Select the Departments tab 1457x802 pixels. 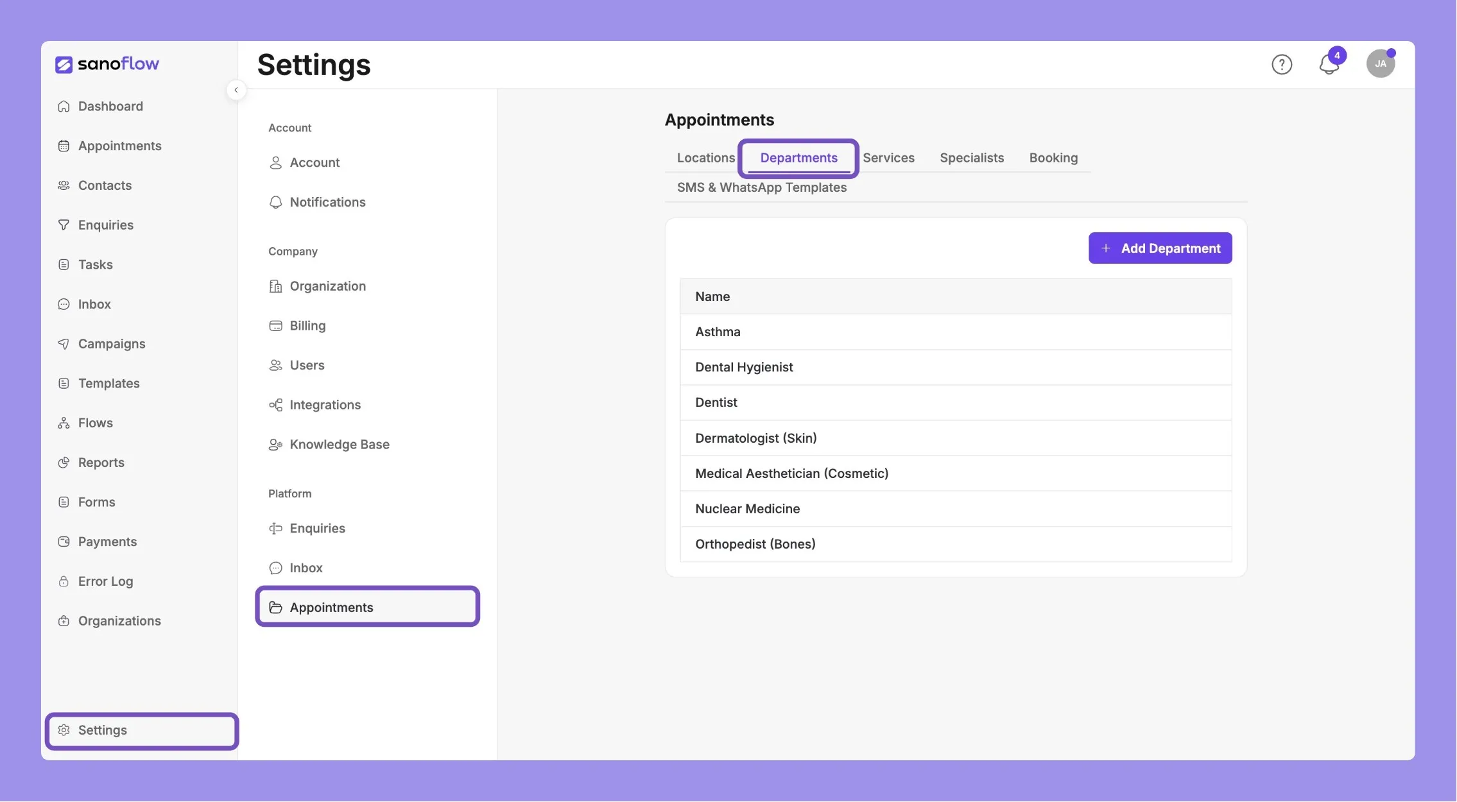(x=798, y=158)
